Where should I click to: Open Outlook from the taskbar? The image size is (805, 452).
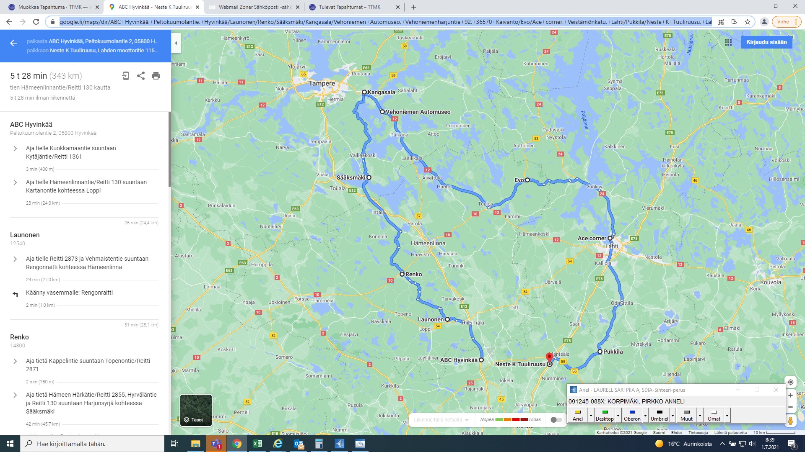(299, 444)
